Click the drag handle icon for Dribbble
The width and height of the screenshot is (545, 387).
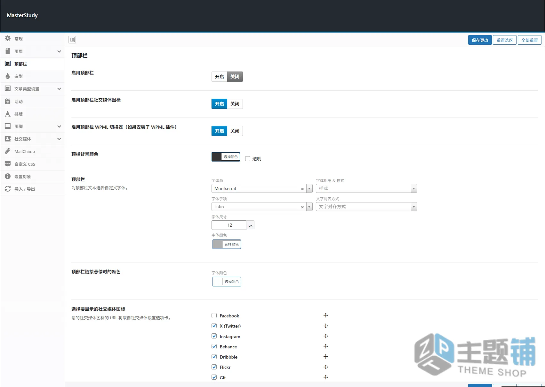326,357
